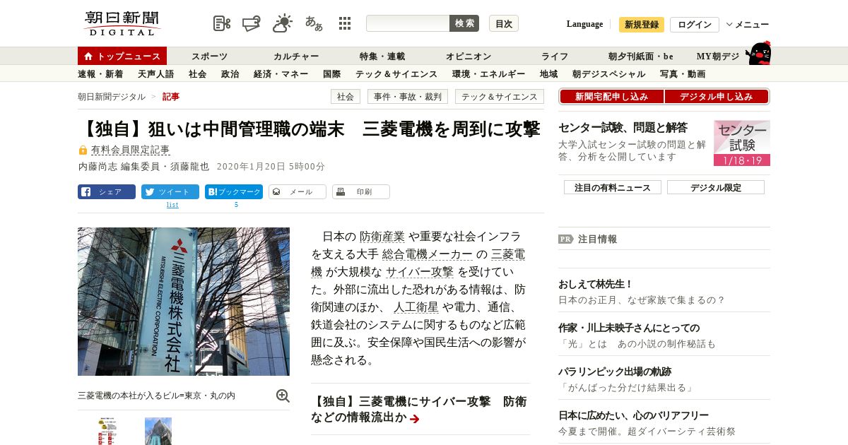Viewport: 848px width, 445px height.
Task: Go to トップニュース home tab
Action: [x=122, y=56]
